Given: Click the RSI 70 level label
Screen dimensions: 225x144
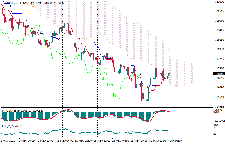Looking at the screenshot, I should (x=215, y=128).
